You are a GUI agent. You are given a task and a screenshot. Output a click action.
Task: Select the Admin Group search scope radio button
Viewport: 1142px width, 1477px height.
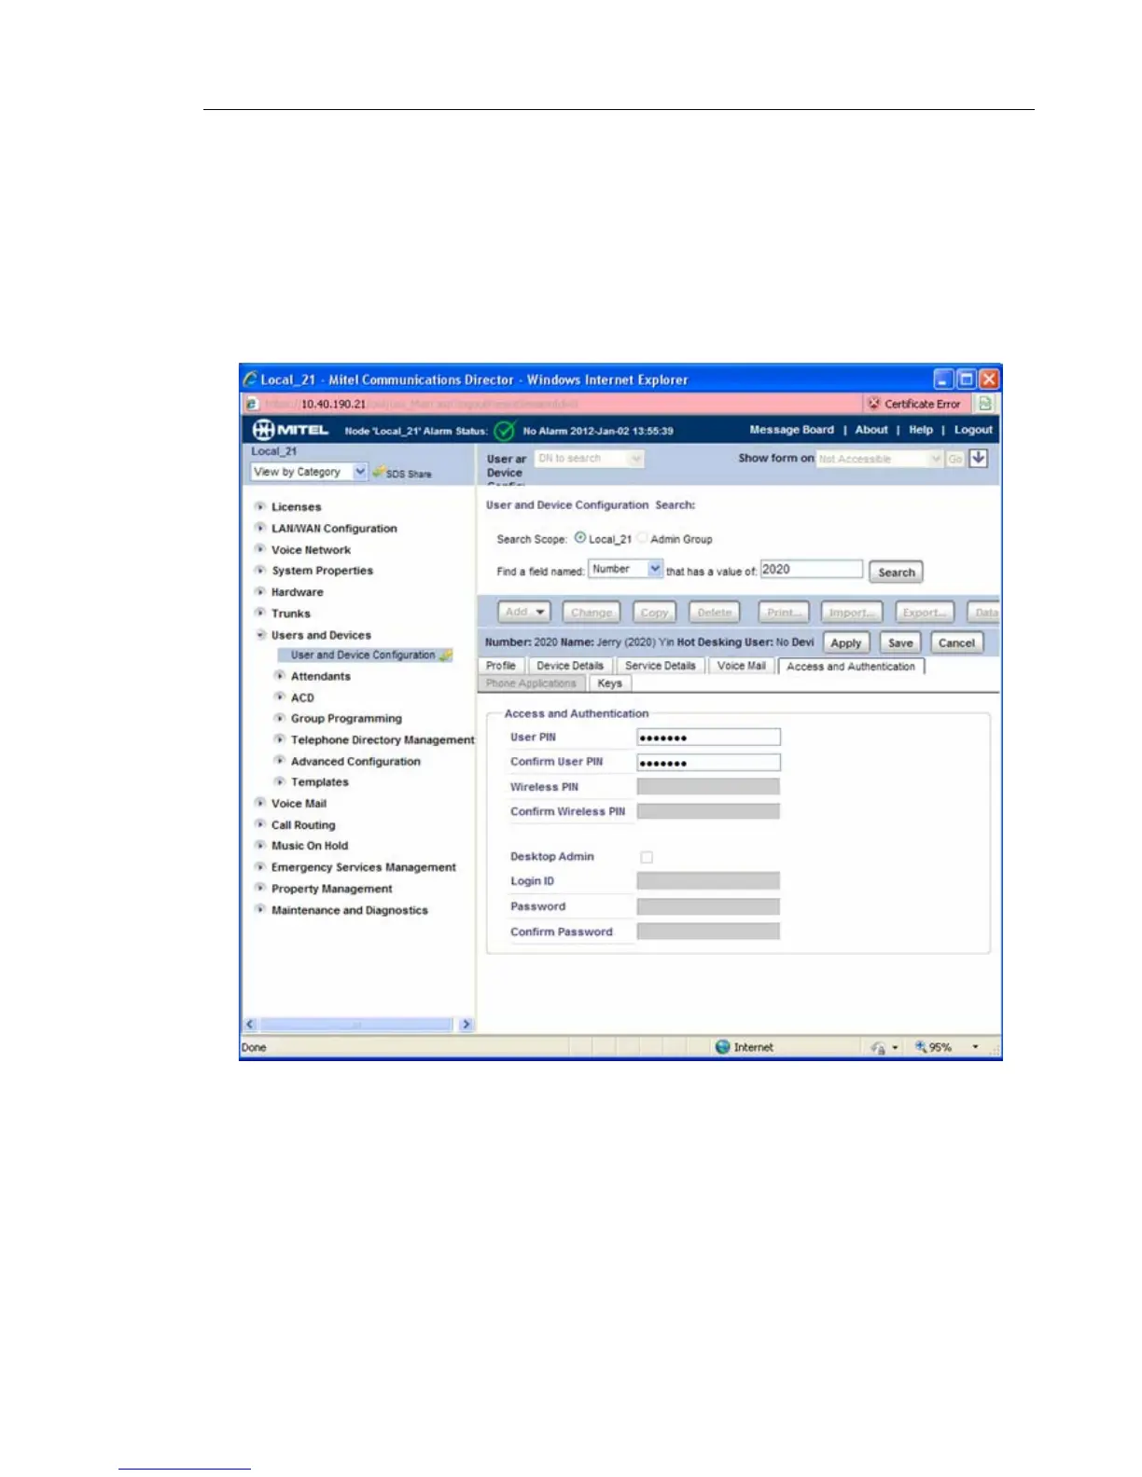[x=642, y=538]
